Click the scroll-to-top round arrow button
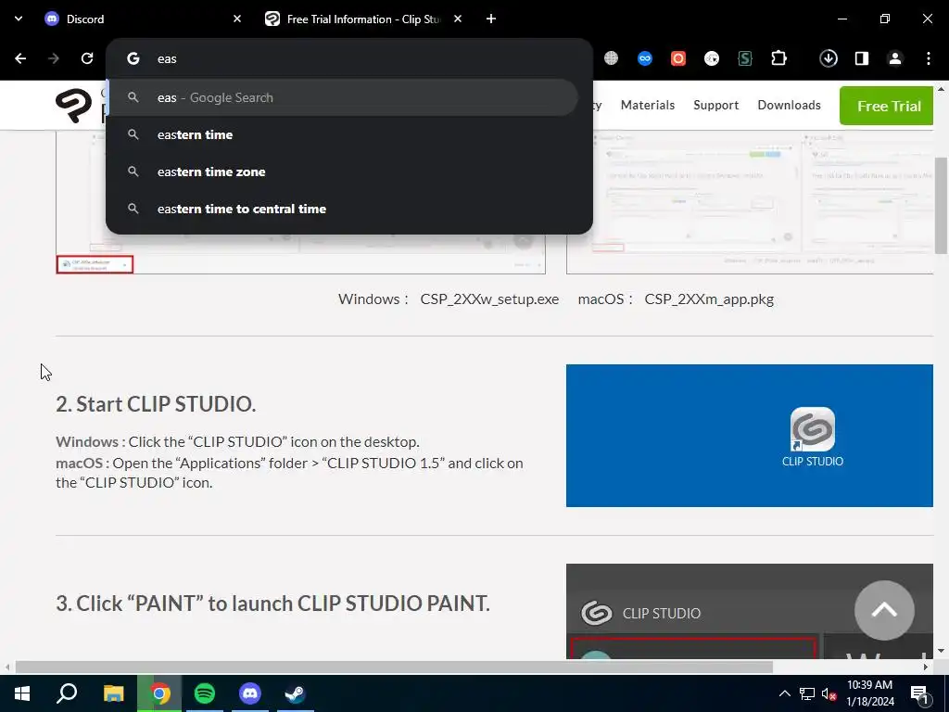Image resolution: width=949 pixels, height=712 pixels. pyautogui.click(x=884, y=610)
